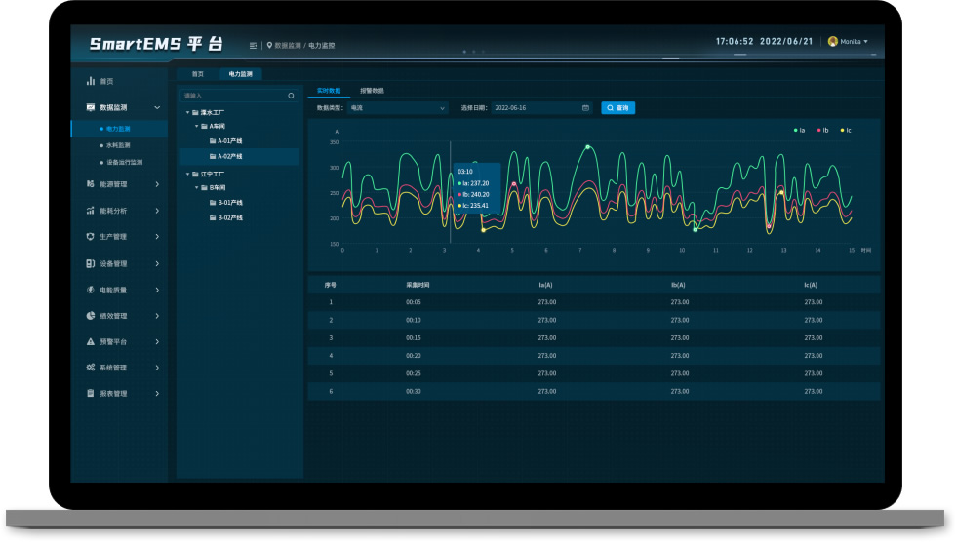Toggle the Ia series in chart legend
Image resolution: width=956 pixels, height=546 pixels.
click(800, 130)
